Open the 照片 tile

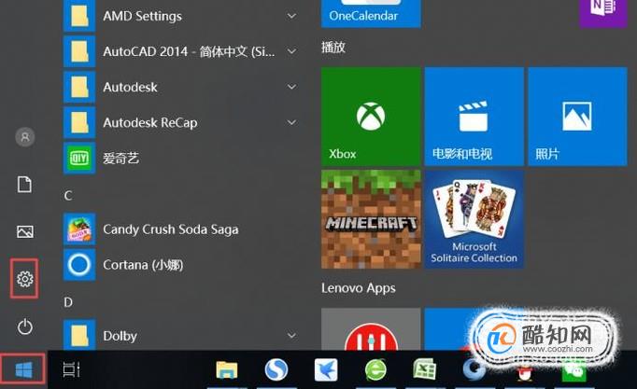pyautogui.click(x=577, y=117)
